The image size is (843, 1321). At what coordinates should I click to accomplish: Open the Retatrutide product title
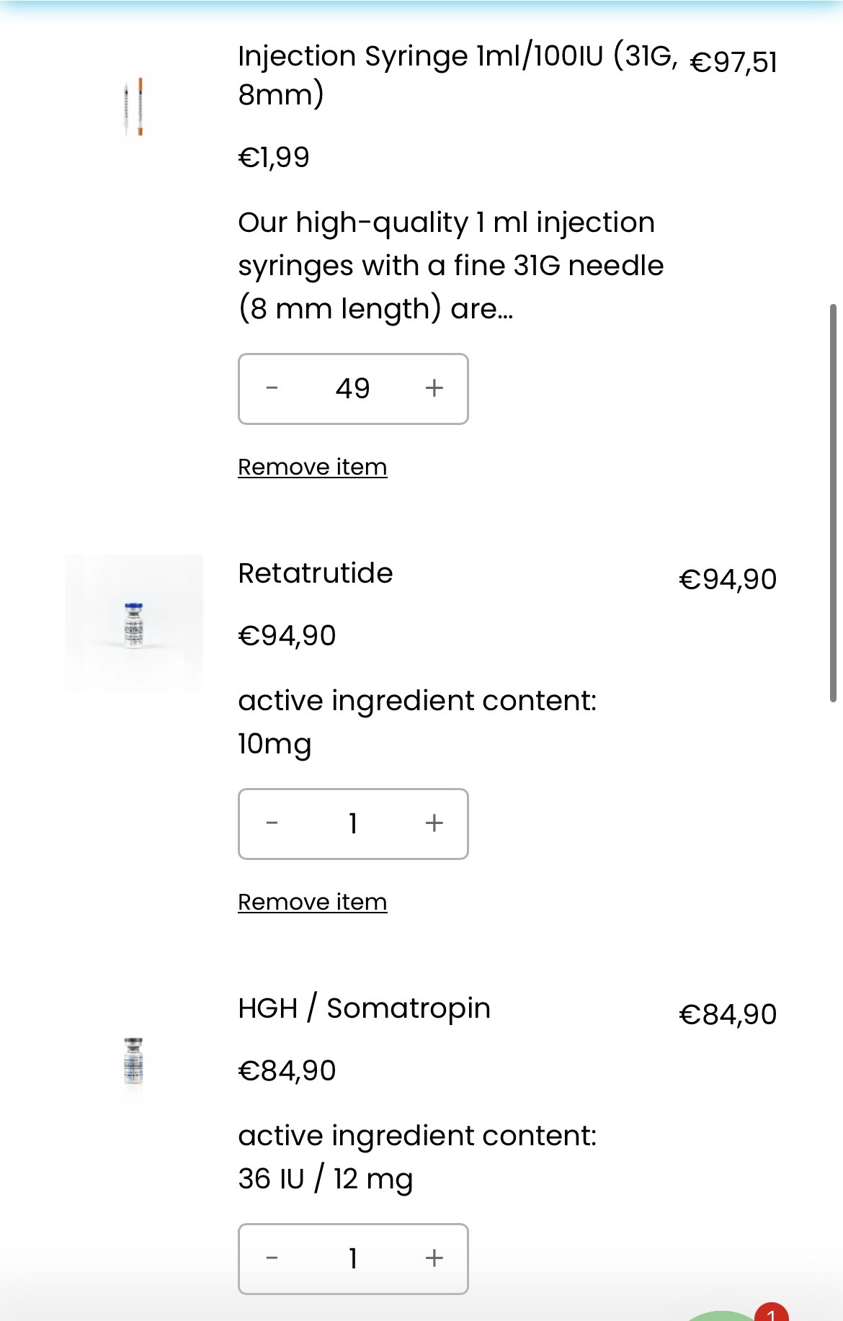[316, 573]
